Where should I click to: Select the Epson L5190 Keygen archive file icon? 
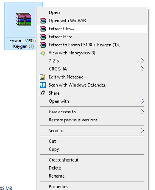point(23,19)
